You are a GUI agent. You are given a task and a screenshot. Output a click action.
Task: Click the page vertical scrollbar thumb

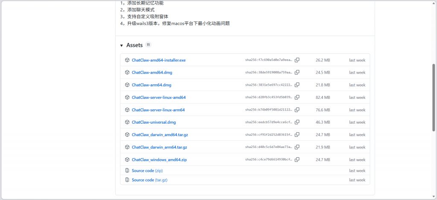click(x=434, y=97)
